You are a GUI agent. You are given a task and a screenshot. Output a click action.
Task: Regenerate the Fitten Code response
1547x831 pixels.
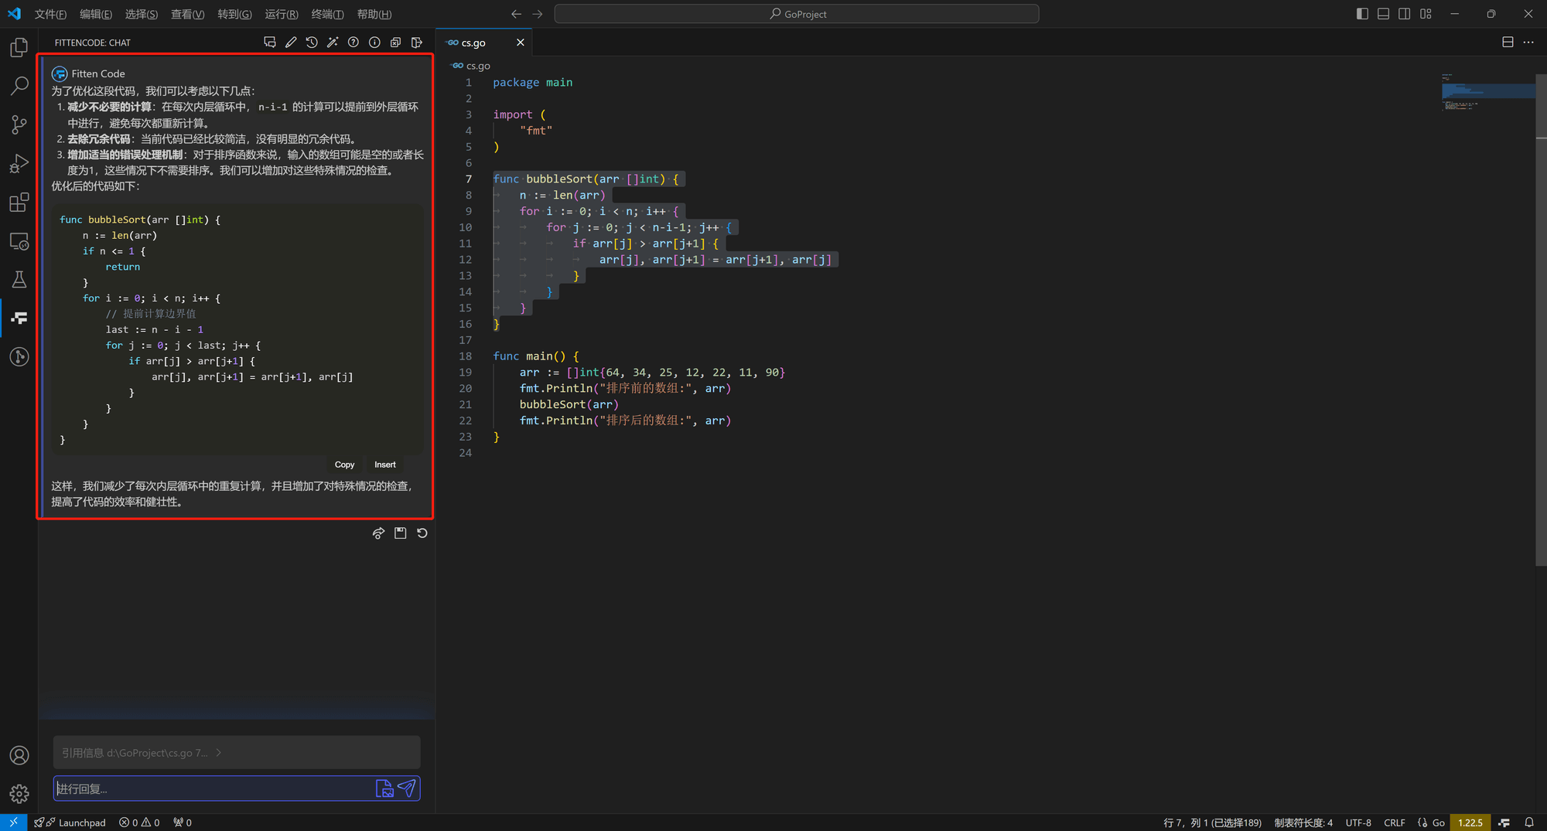422,533
